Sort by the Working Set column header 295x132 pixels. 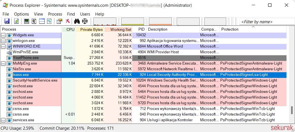point(118,29)
